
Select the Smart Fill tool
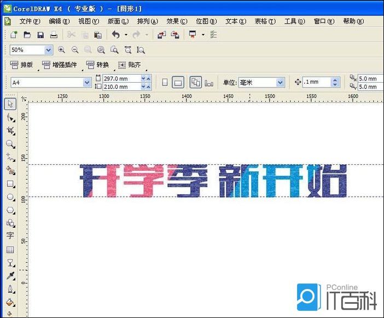coord(10,170)
